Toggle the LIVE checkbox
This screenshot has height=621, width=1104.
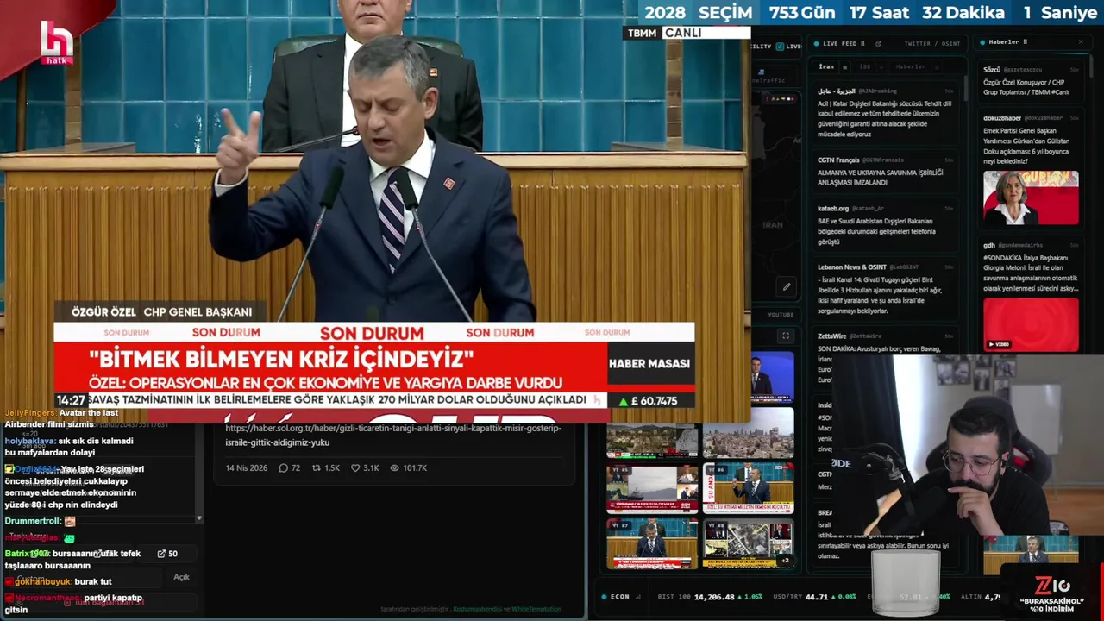[x=780, y=47]
